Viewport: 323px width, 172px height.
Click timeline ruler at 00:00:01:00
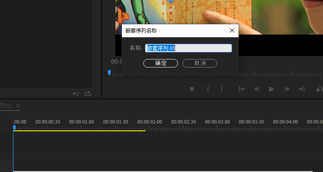[81, 122]
